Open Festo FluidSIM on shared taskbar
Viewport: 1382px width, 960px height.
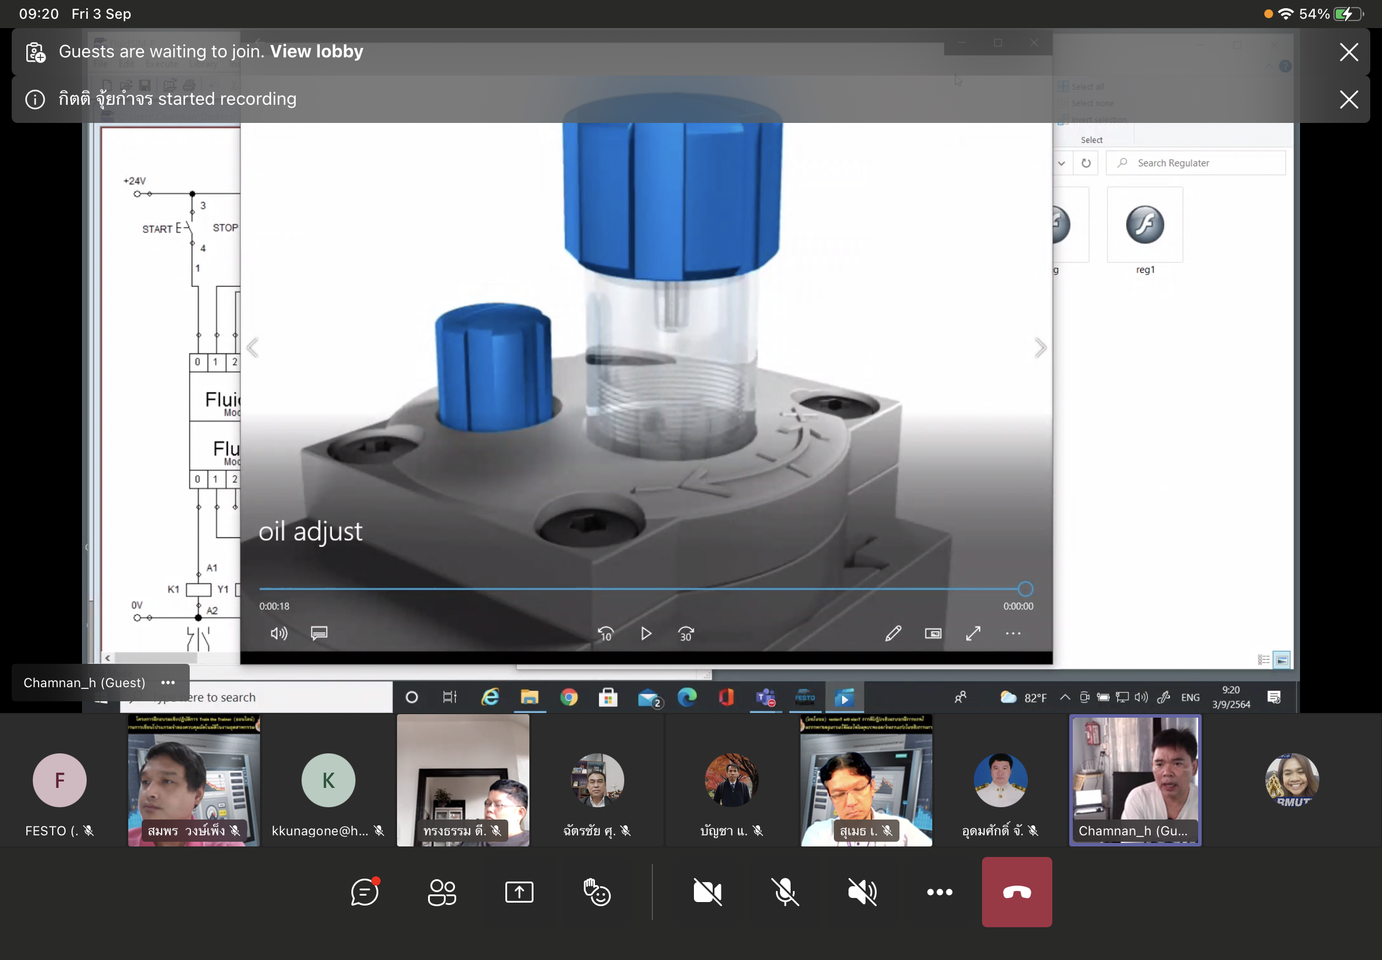coord(805,697)
